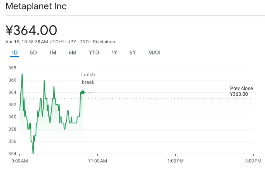Open the 6M chart view

pyautogui.click(x=73, y=53)
